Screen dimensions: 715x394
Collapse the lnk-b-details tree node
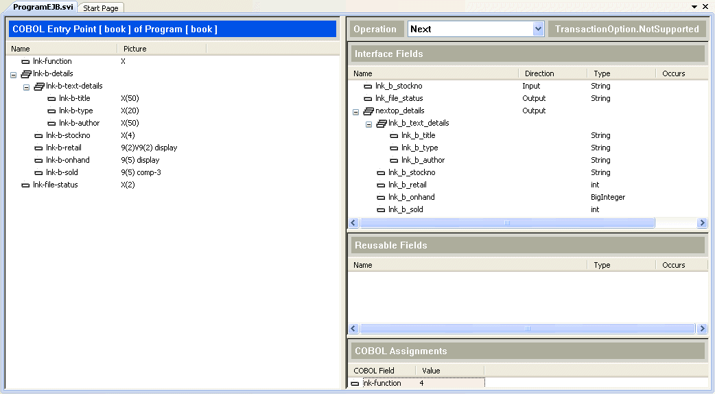click(x=13, y=74)
